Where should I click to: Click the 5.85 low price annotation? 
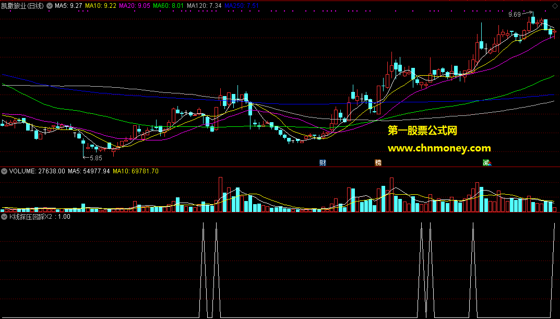point(96,158)
